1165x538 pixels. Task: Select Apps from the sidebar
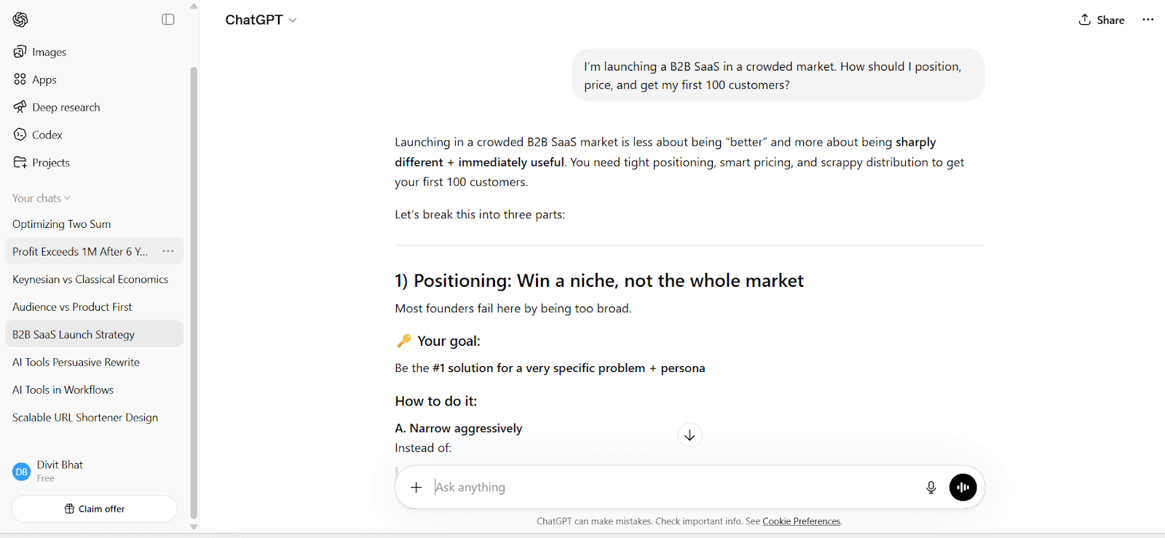[x=44, y=79]
